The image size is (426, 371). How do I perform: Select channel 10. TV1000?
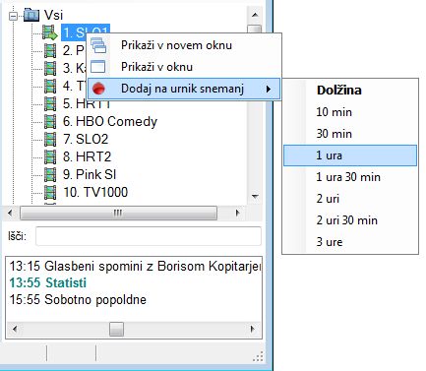95,192
